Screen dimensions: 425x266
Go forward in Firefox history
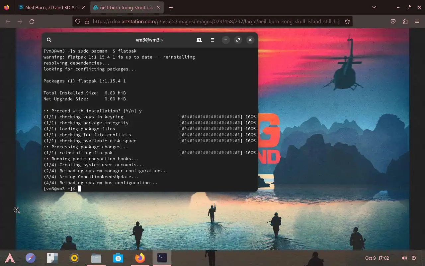tap(20, 21)
